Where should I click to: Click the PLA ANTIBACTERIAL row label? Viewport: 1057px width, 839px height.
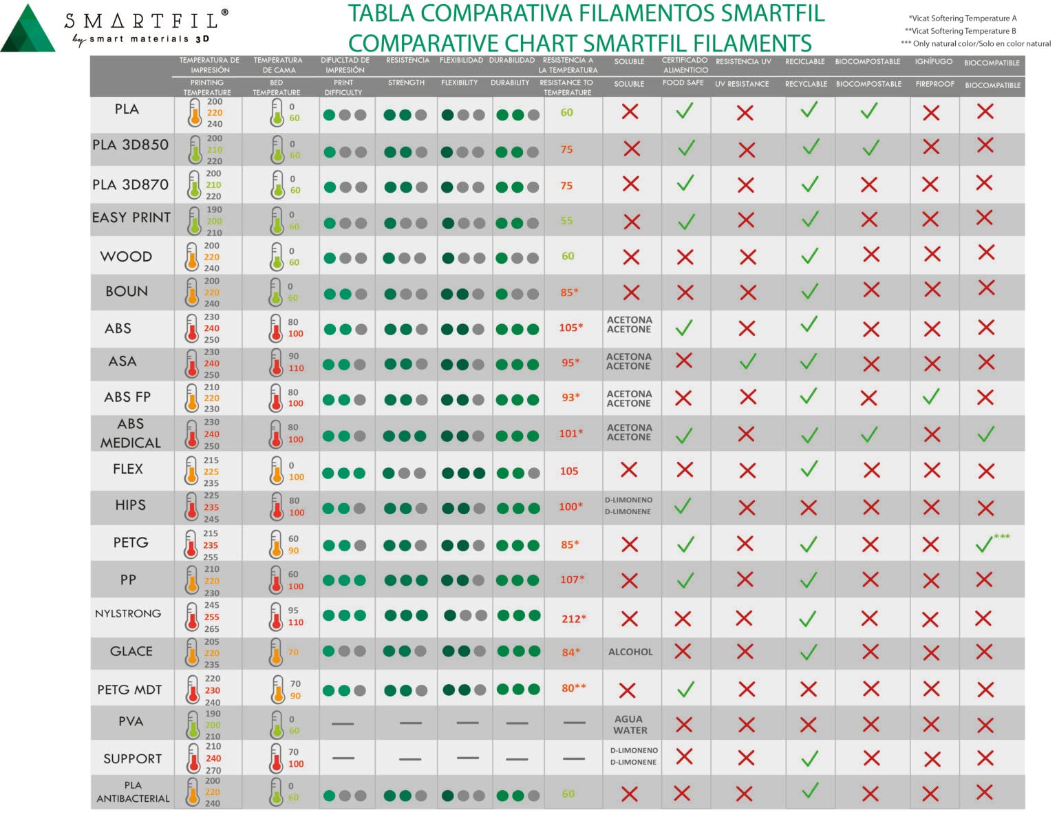133,792
